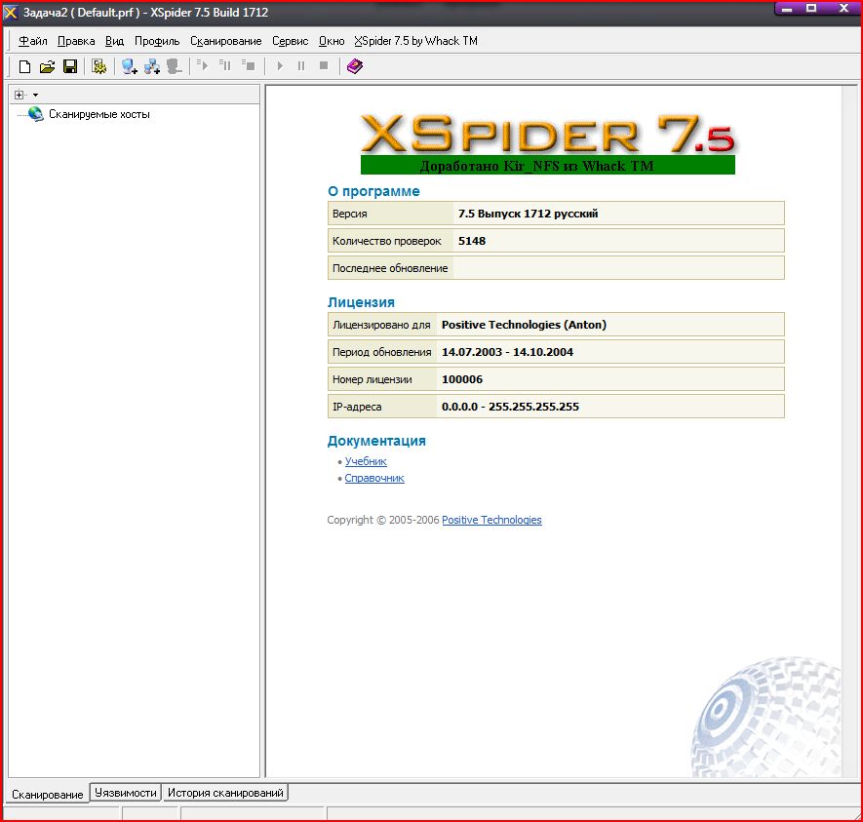The height and width of the screenshot is (822, 863).
Task: Minimize the XSpider window
Action: [x=788, y=9]
